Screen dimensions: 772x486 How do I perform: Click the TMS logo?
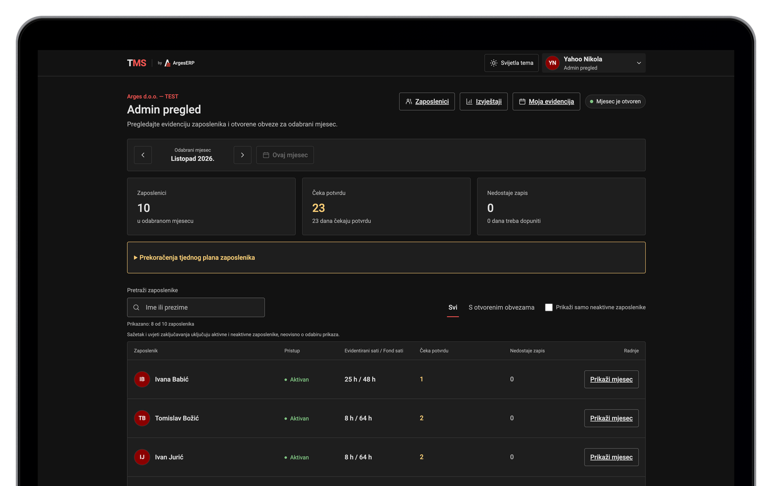137,63
